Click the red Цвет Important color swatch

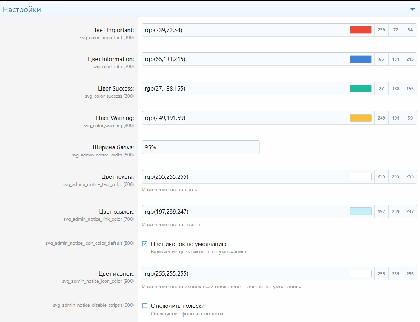tap(360, 30)
